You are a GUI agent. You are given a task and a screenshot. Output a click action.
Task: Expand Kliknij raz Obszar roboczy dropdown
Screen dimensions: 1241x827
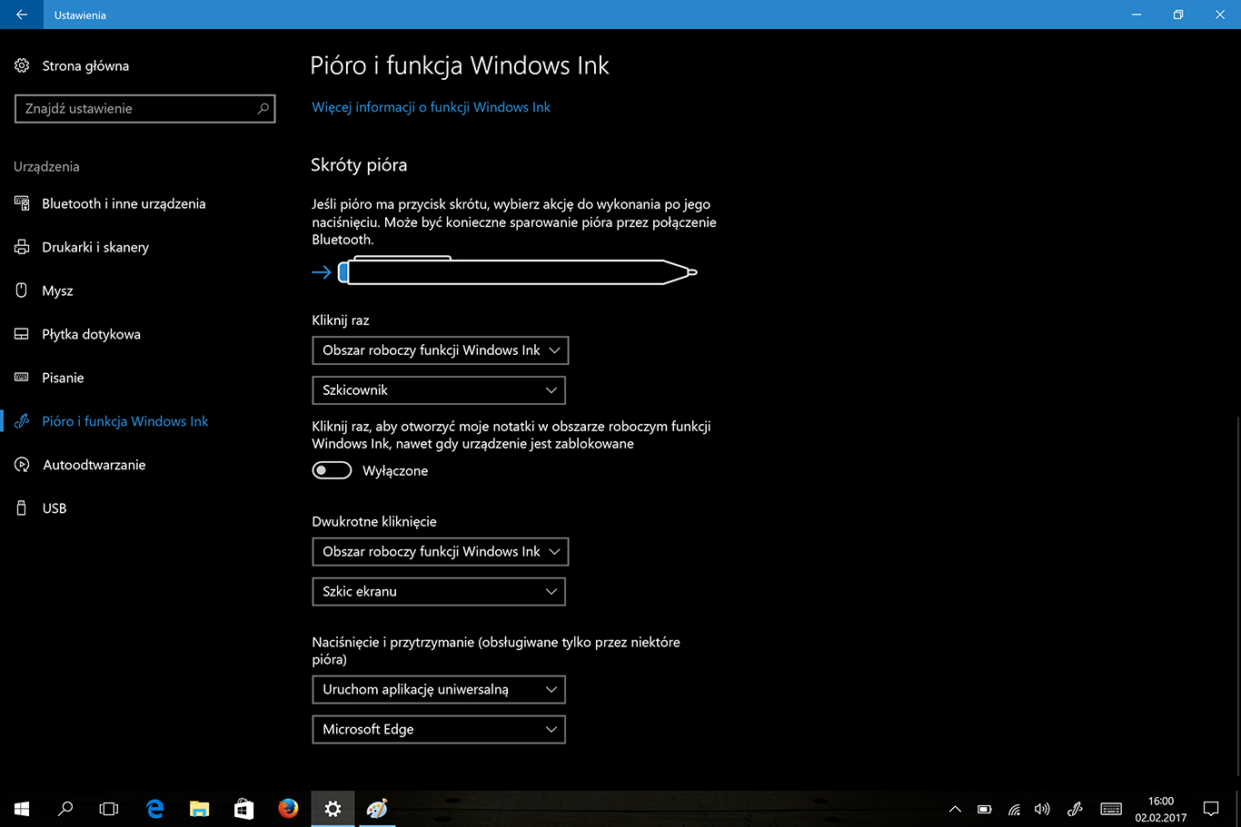pyautogui.click(x=441, y=350)
